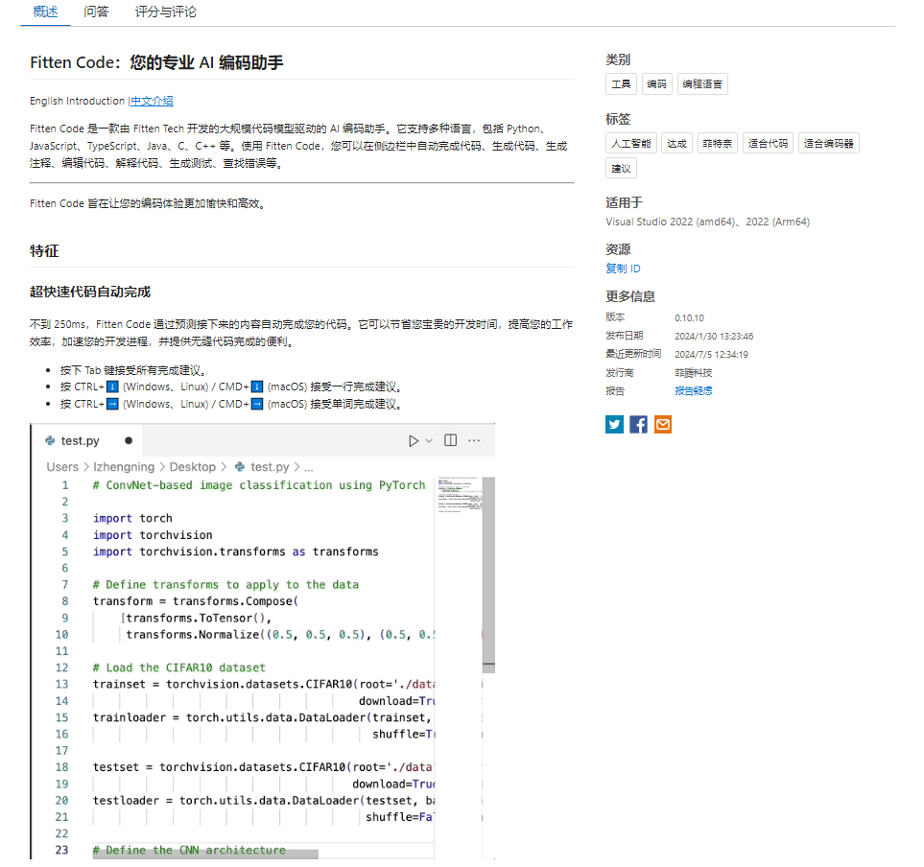
Task: Select the 人工智能 tag
Action: (x=631, y=143)
